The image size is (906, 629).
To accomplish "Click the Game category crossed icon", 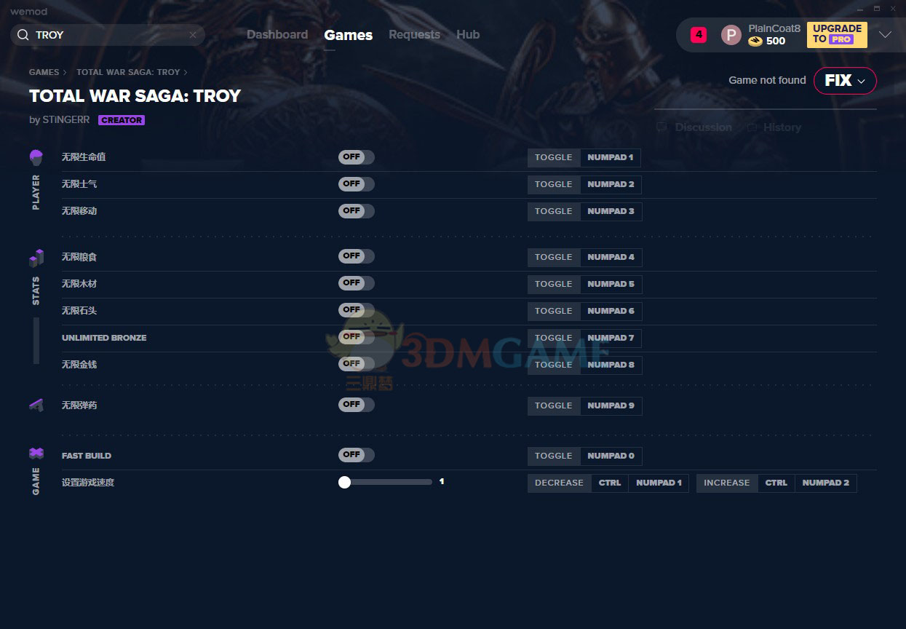I will (x=36, y=454).
